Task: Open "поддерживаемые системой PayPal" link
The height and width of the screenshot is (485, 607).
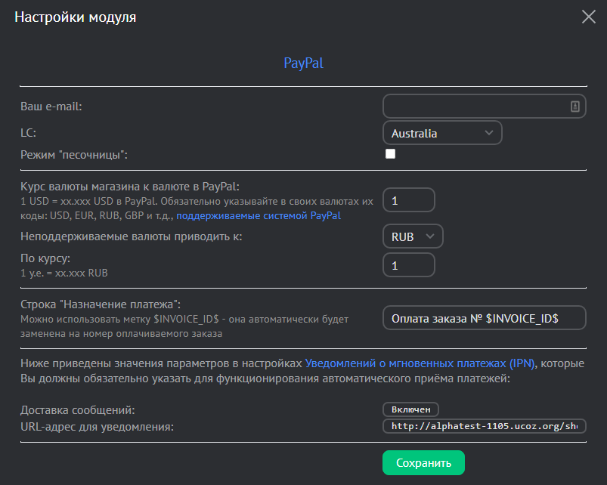Action: 259,216
